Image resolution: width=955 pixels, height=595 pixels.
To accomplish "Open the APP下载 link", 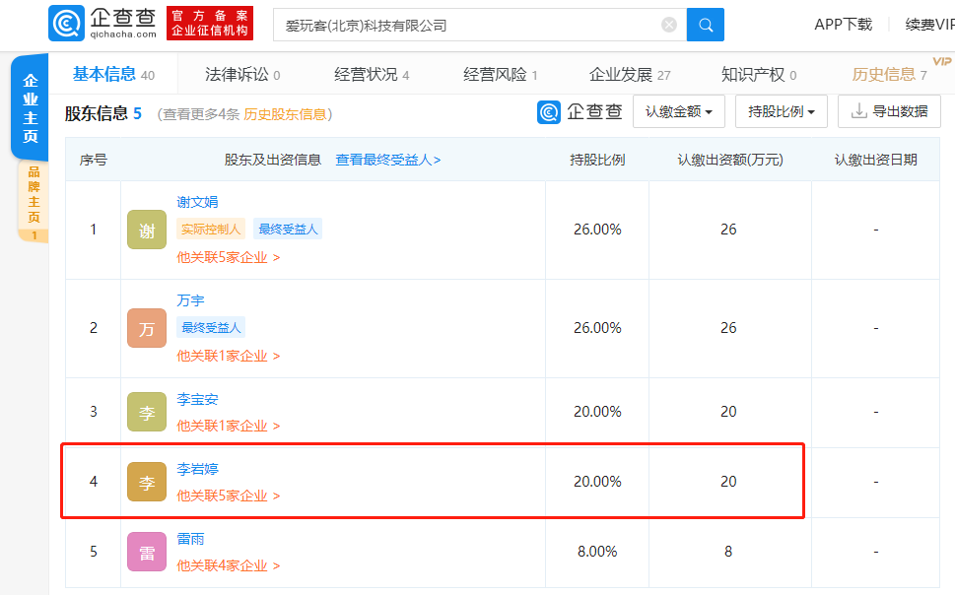I will [x=843, y=25].
